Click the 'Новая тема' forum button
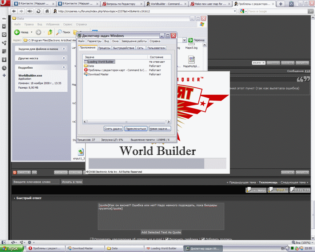The image size is (315, 252). click(x=300, y=190)
